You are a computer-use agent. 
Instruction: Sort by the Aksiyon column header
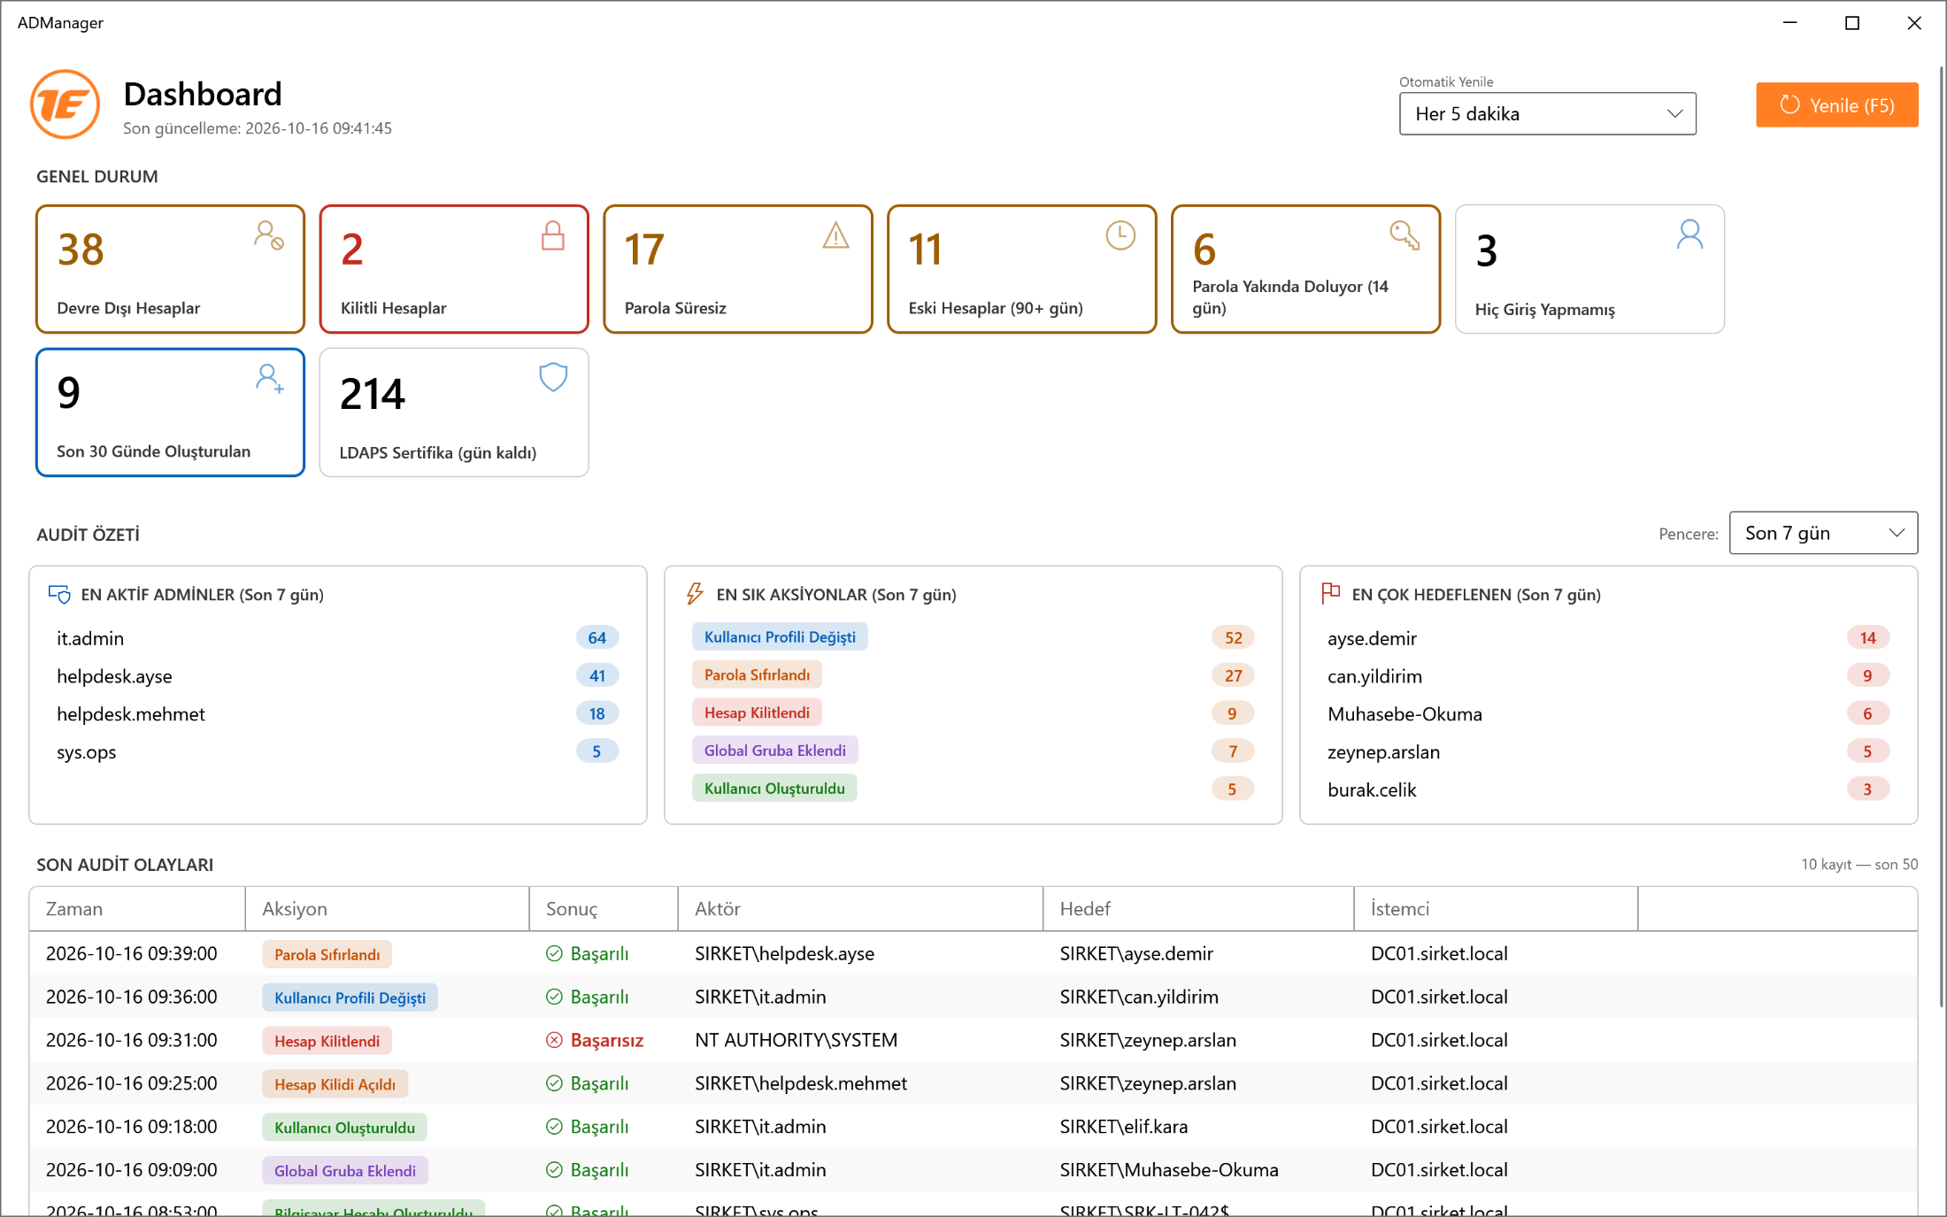388,909
